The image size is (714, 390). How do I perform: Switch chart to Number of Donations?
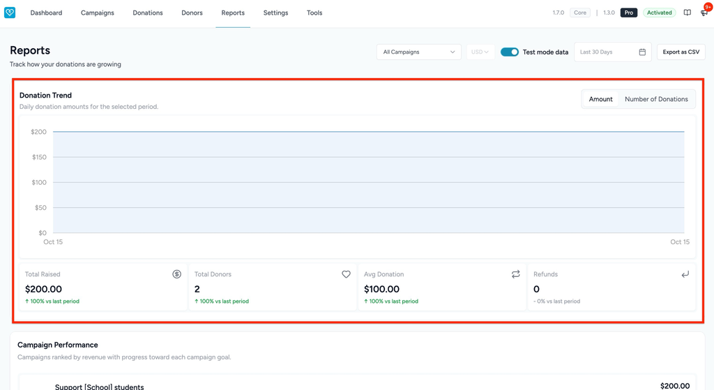656,99
